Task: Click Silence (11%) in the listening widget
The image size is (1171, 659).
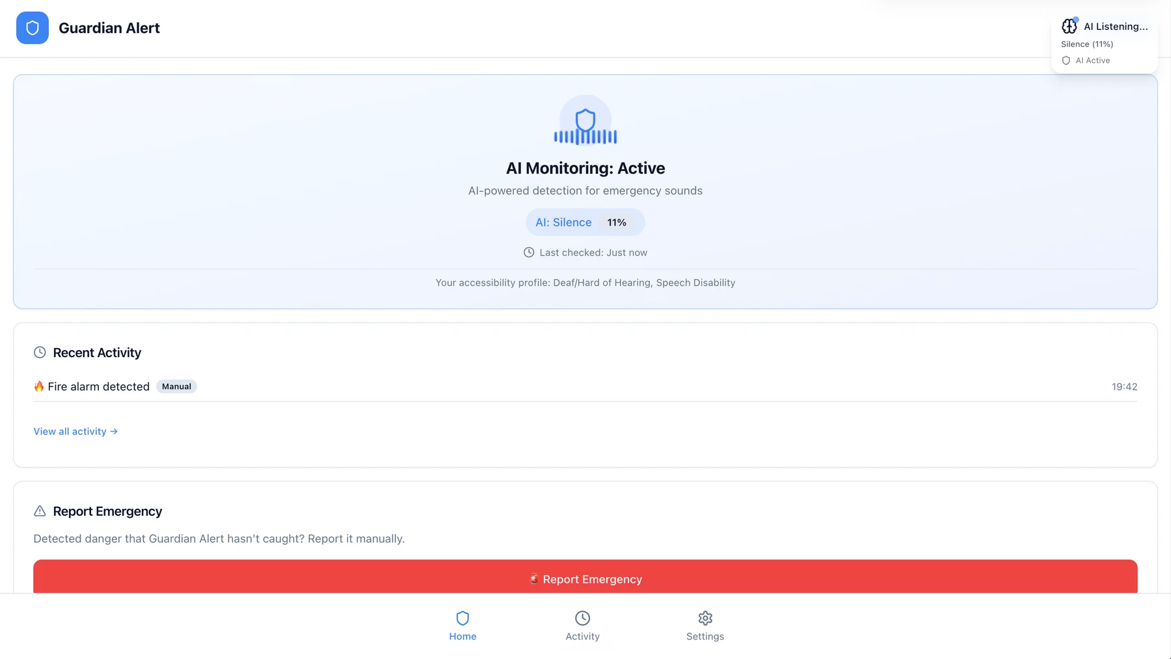Action: point(1087,44)
